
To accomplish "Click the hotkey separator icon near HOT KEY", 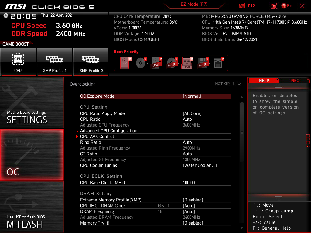I will [x=234, y=84].
